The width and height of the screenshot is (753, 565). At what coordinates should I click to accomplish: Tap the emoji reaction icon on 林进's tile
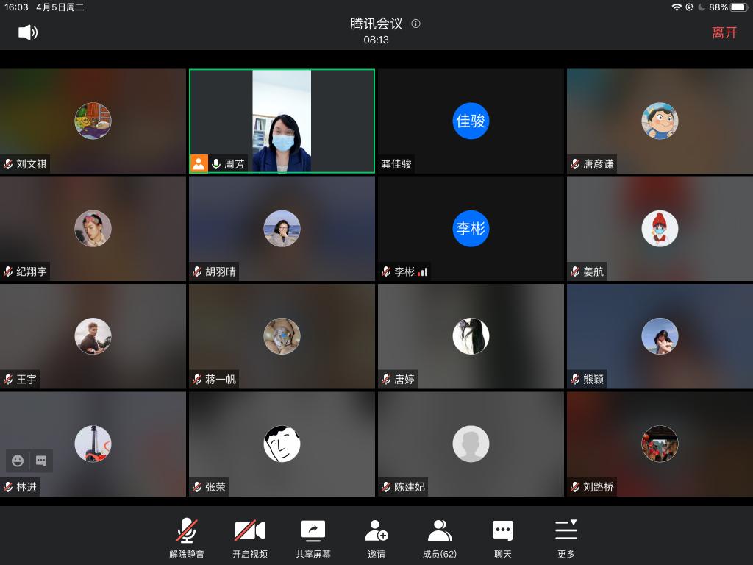click(x=17, y=461)
